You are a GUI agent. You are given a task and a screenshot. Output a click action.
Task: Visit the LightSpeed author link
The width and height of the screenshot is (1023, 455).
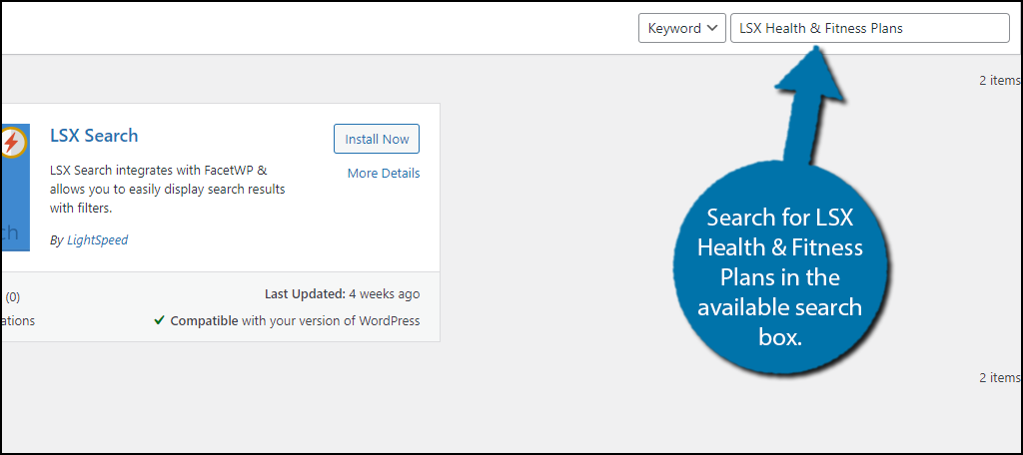tap(97, 239)
